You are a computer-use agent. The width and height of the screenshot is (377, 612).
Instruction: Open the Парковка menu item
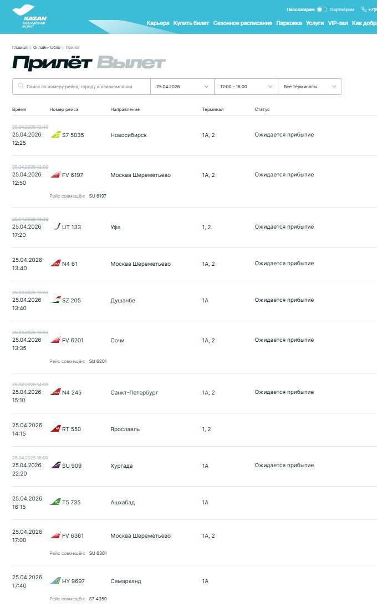(x=289, y=23)
